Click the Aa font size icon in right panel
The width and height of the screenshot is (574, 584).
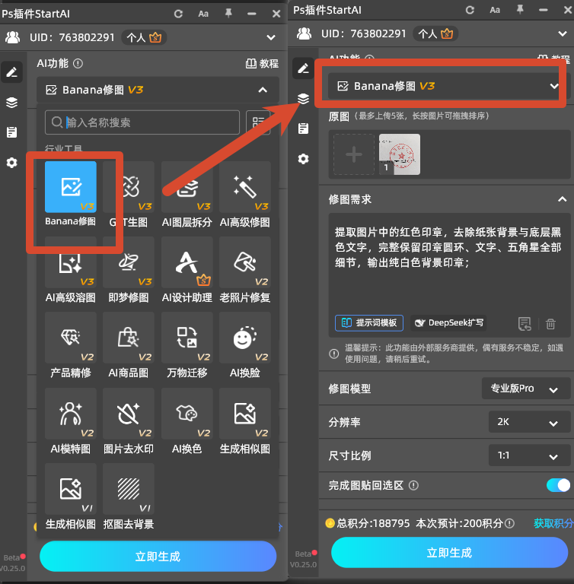(x=495, y=10)
